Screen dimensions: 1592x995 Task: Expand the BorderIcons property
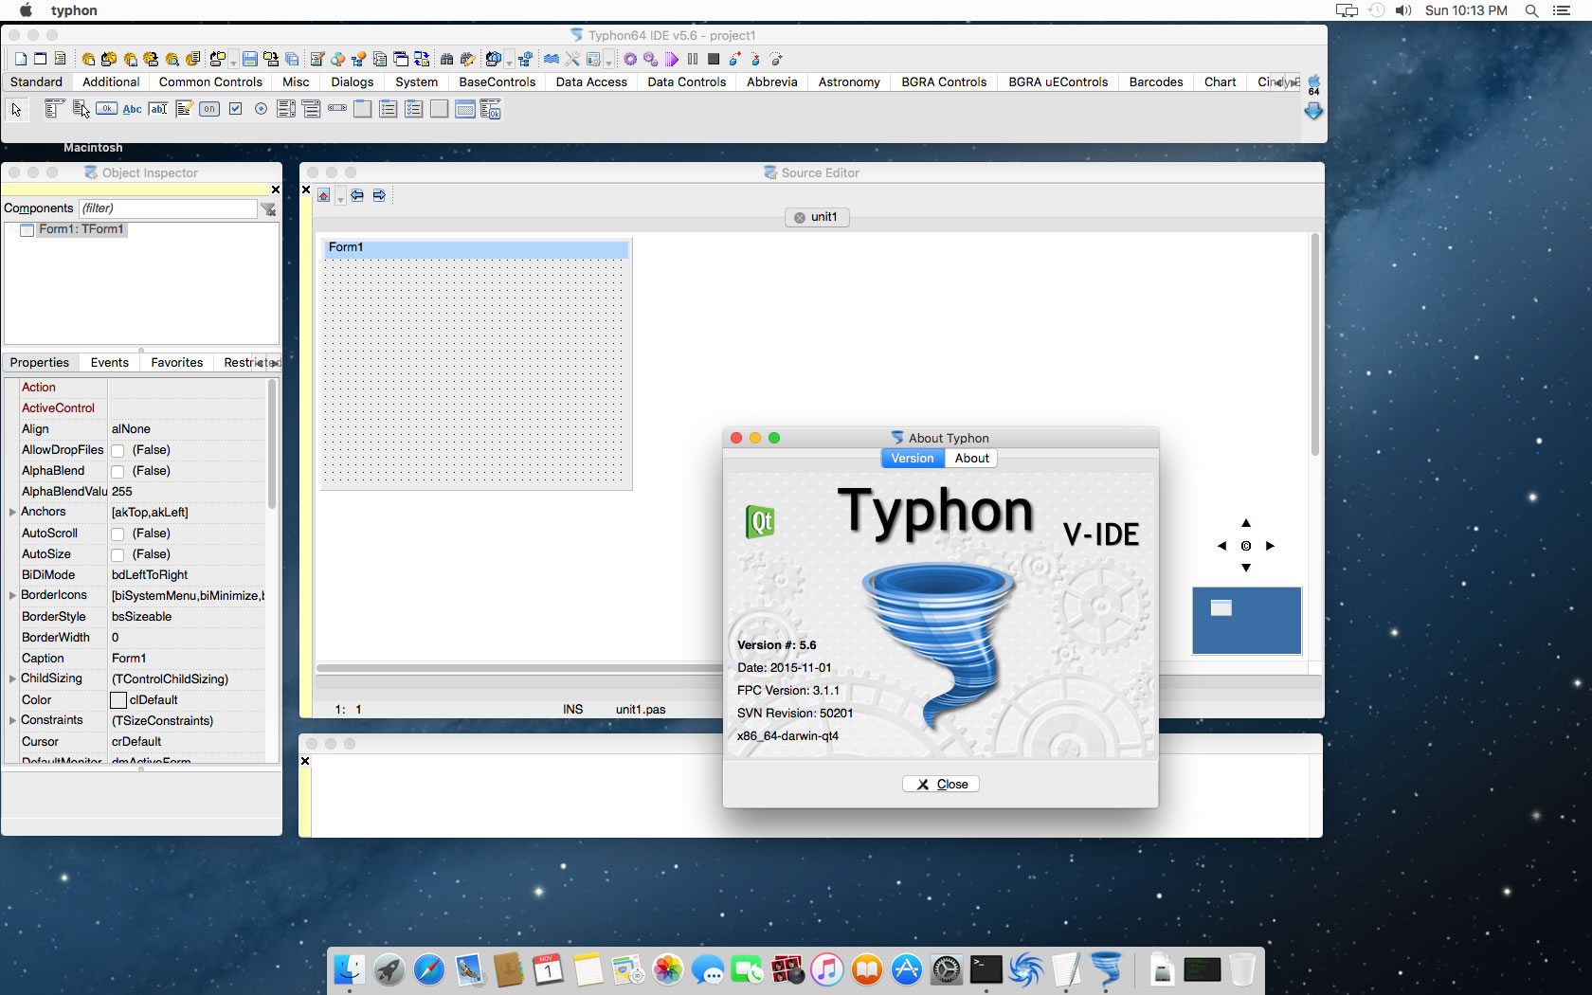tap(12, 595)
